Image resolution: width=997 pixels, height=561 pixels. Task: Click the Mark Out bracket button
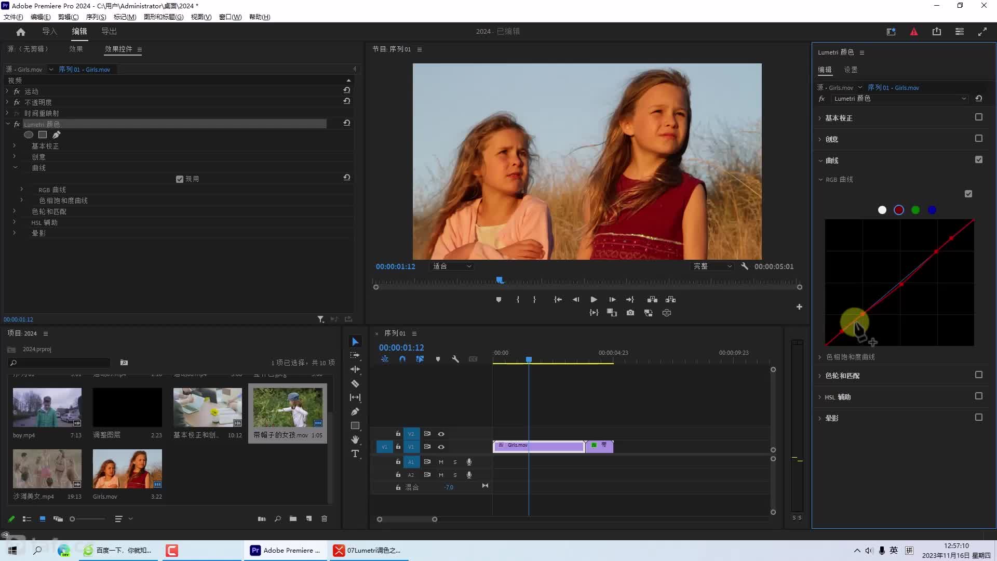(x=534, y=300)
